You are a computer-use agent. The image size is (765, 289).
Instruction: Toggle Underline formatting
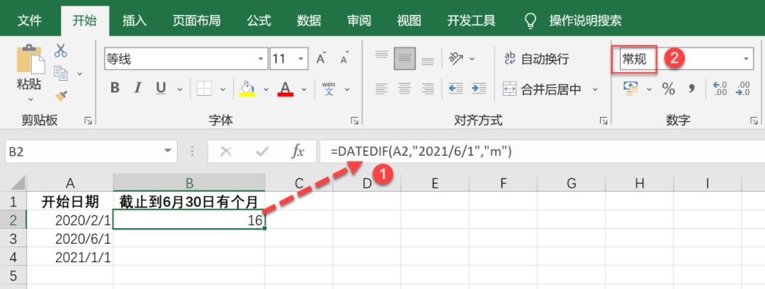coord(161,88)
